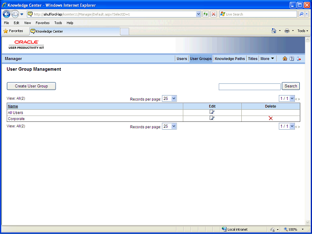Switch to the Users tab

coord(182,58)
